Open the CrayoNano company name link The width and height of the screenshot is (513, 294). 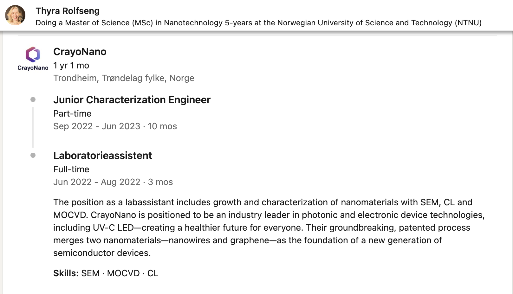80,52
